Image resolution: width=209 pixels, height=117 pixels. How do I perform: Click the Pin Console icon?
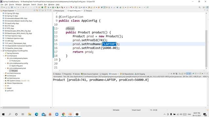[193, 74]
